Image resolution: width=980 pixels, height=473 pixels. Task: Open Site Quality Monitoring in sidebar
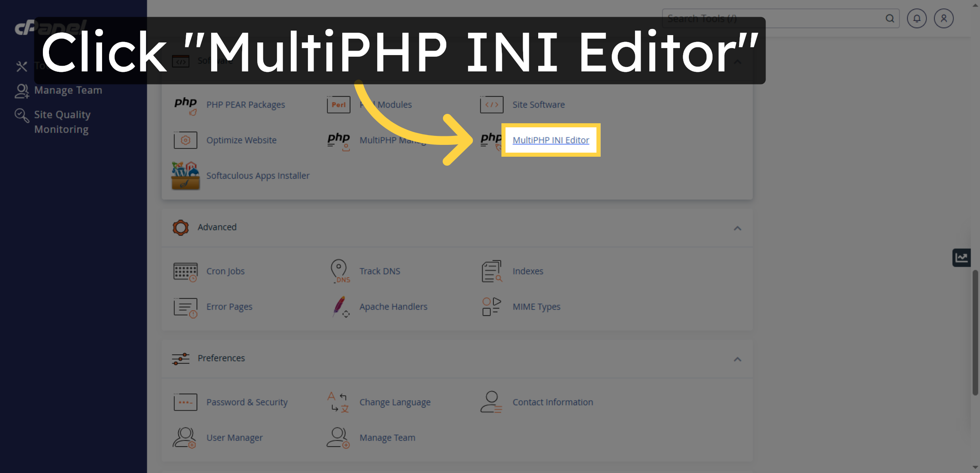(62, 121)
